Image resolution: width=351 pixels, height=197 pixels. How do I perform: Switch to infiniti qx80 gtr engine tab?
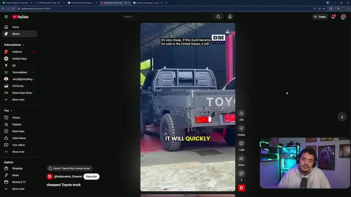82,3
